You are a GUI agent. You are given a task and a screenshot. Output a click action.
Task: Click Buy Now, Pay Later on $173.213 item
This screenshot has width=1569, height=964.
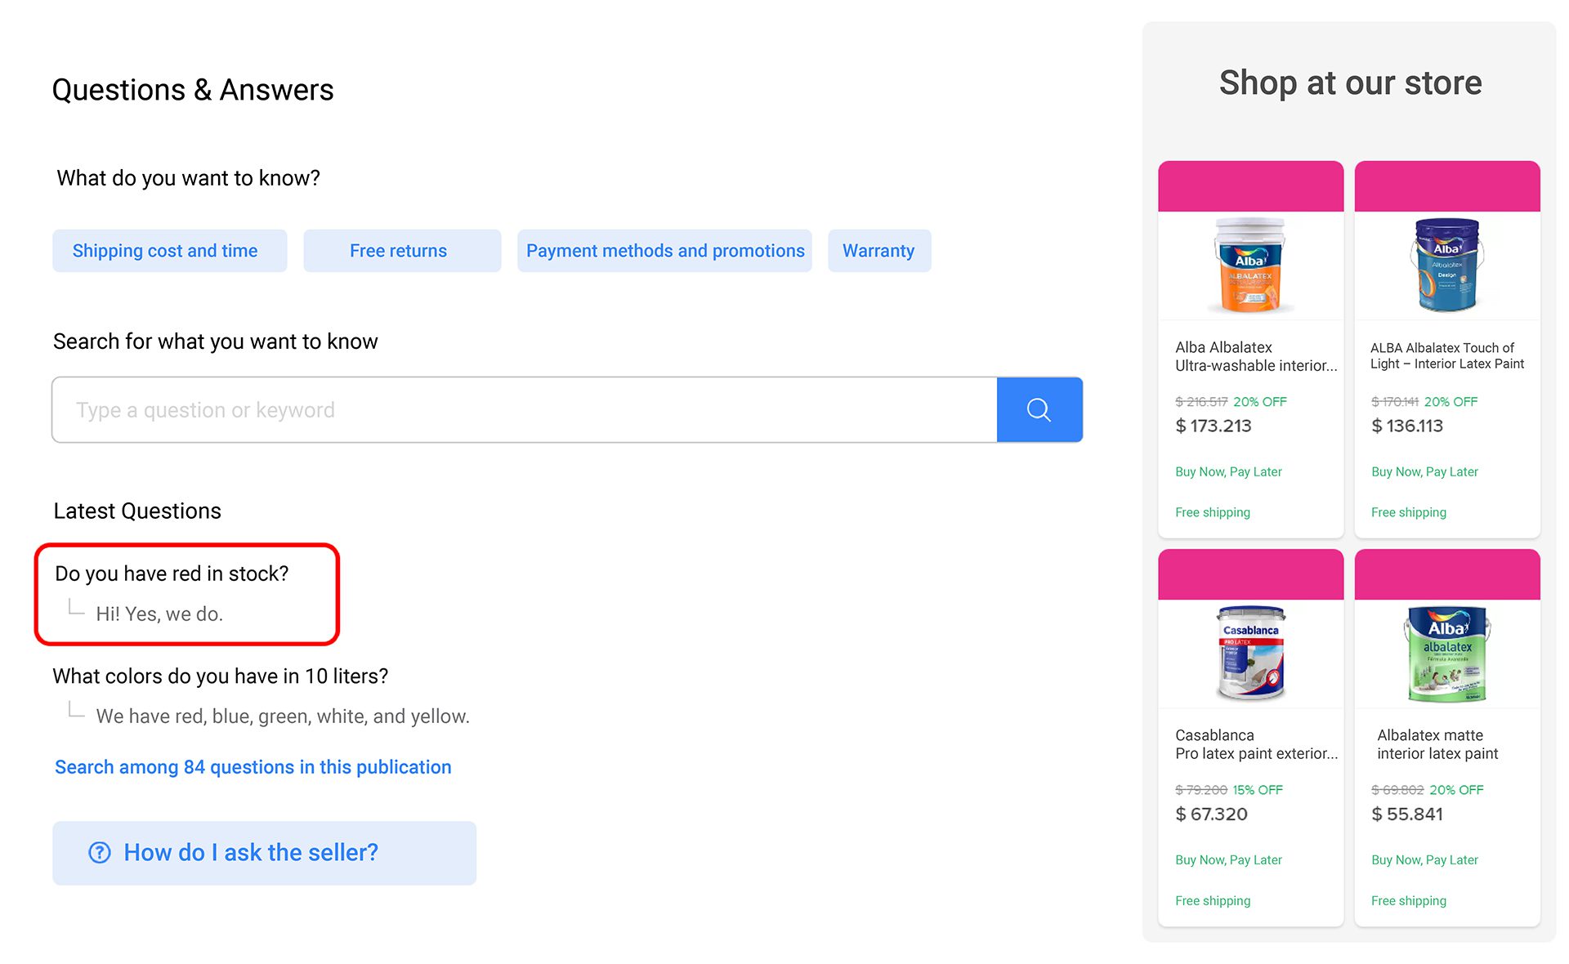click(x=1228, y=472)
